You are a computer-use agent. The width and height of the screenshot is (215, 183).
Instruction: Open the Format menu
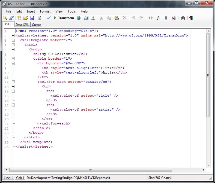click(x=45, y=11)
